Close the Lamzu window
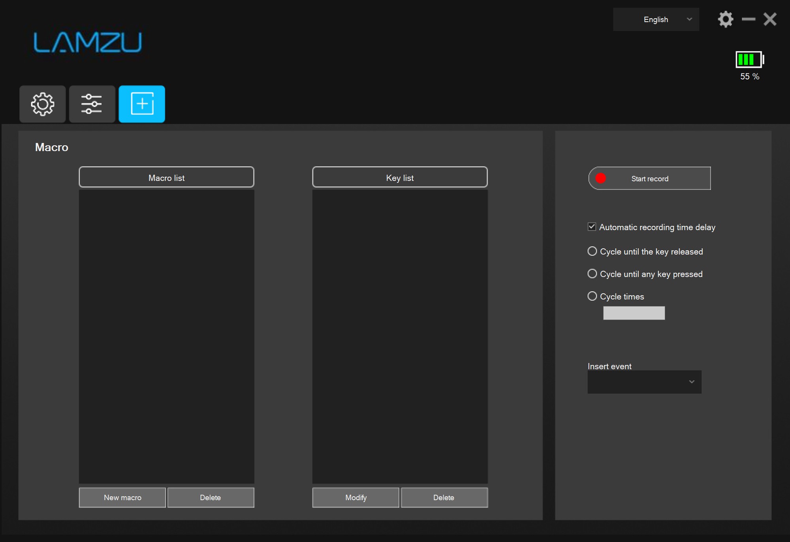This screenshot has height=542, width=790. tap(770, 19)
